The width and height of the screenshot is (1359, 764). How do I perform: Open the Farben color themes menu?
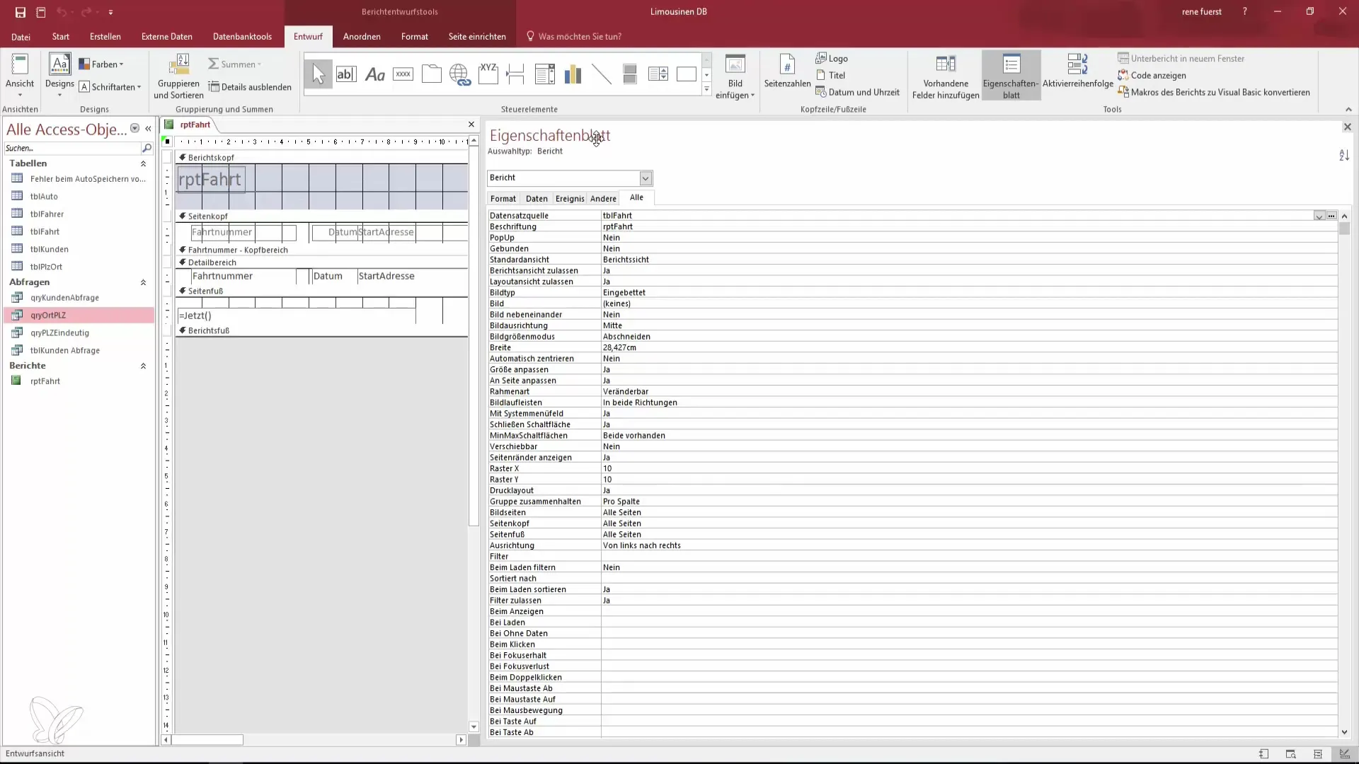tap(101, 64)
